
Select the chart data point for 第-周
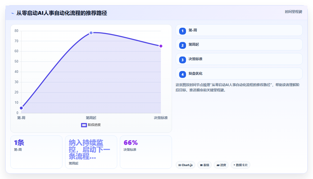tap(21, 108)
